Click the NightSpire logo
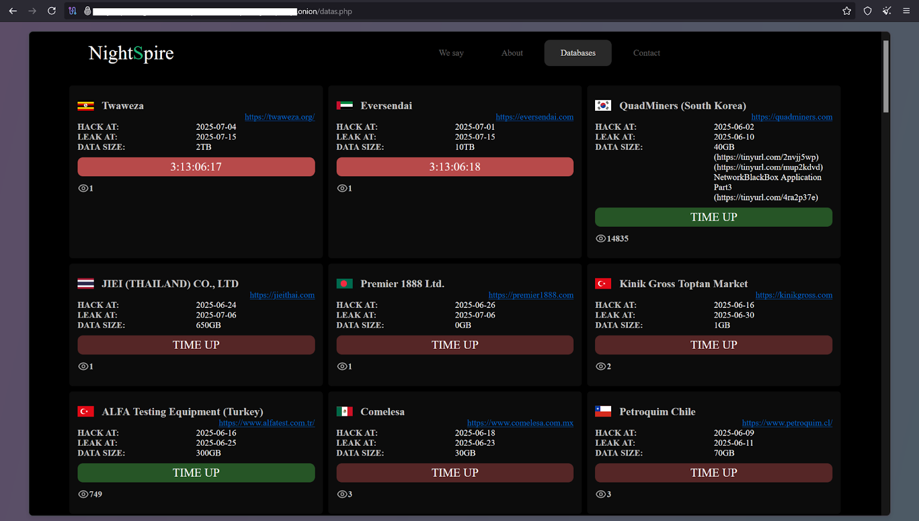 [x=131, y=53]
